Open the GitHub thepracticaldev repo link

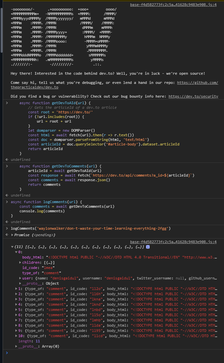click(197, 83)
